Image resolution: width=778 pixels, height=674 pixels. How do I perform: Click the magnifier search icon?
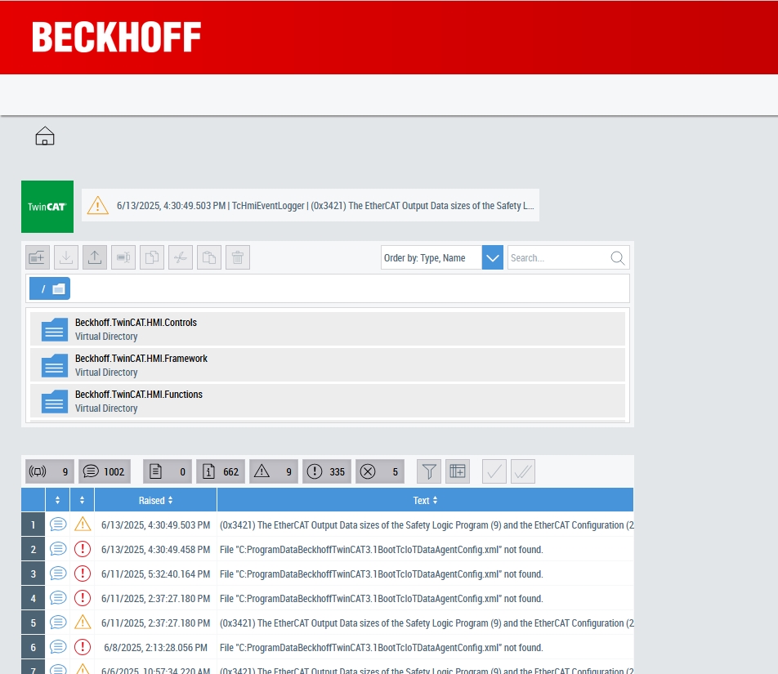click(617, 258)
